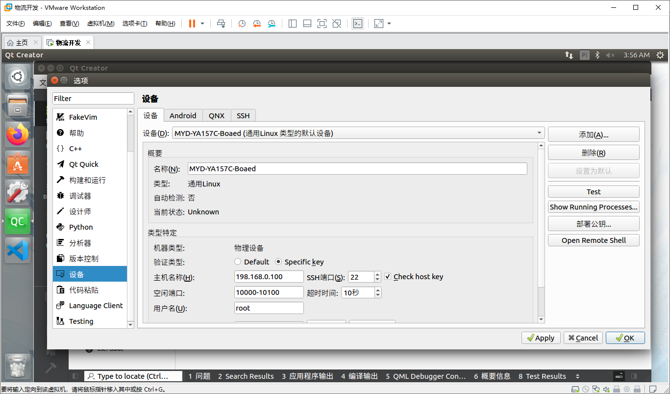
Task: Open the stretch mode dropdown arrow
Action: coord(389,24)
